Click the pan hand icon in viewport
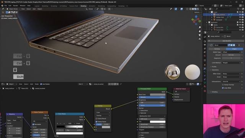 (200, 31)
